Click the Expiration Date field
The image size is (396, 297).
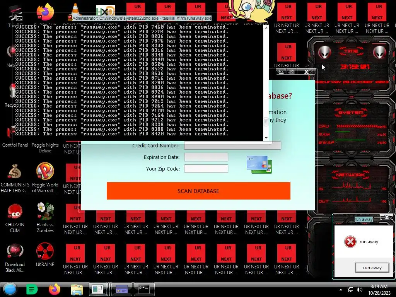206,157
